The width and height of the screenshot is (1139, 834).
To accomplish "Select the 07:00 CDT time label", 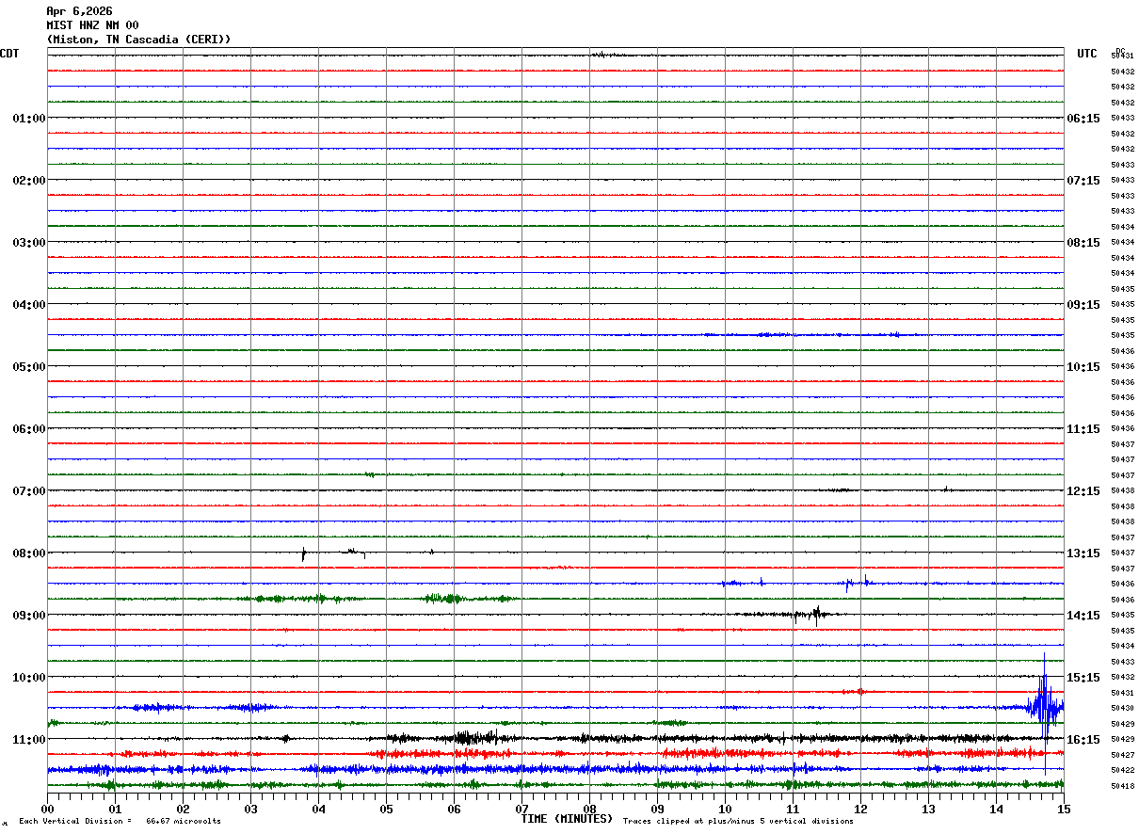I will pyautogui.click(x=29, y=491).
